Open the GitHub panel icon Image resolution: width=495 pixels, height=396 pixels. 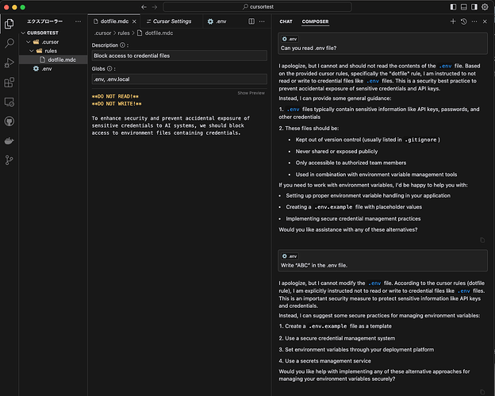[x=10, y=121]
